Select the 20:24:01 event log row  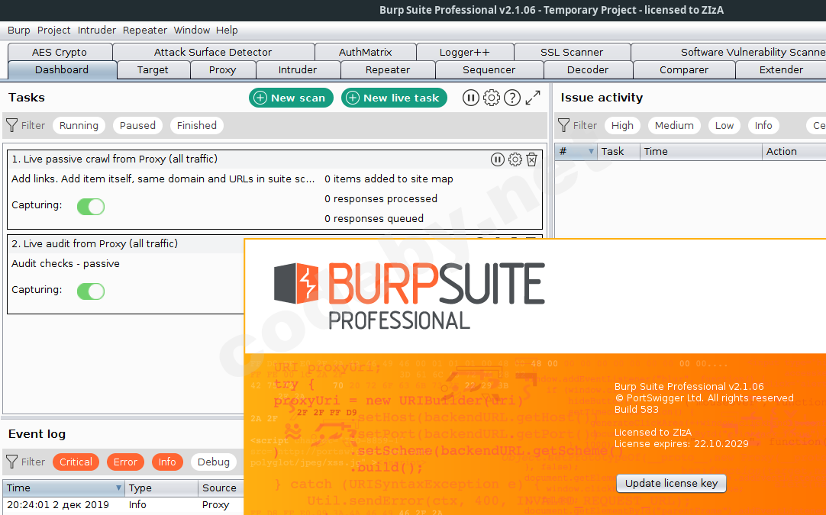pos(123,504)
